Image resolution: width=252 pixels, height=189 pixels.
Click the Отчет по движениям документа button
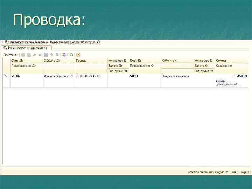click(x=208, y=172)
